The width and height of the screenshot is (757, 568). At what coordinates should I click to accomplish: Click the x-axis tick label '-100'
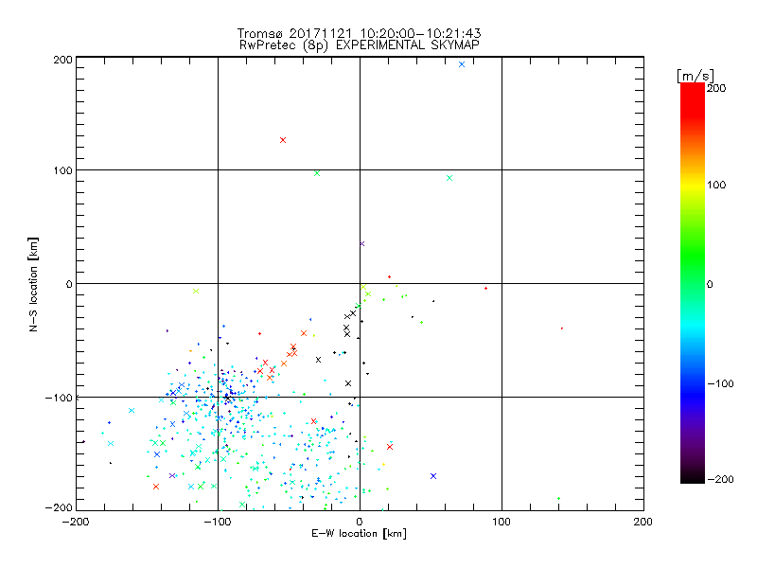pyautogui.click(x=218, y=522)
